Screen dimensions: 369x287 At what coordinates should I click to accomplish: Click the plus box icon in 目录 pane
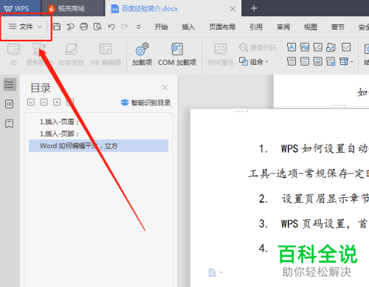coord(57,102)
